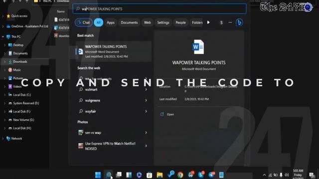This screenshot has width=319, height=179.
Task: Click the Name column header
Action: click(61, 11)
